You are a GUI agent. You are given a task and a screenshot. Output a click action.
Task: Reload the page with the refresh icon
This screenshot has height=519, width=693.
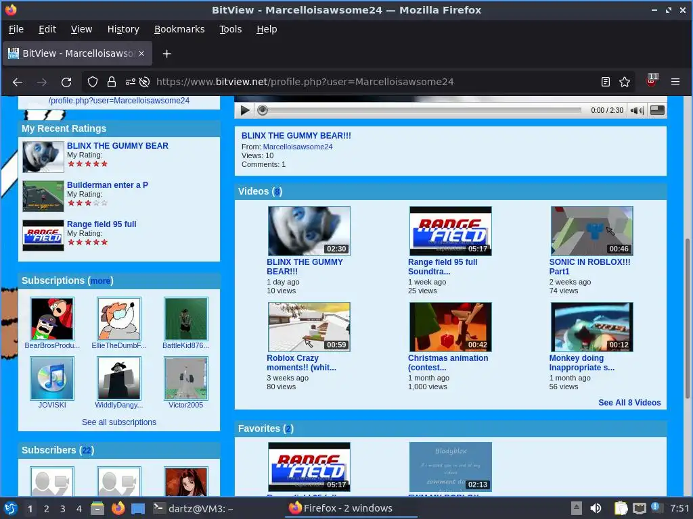point(66,82)
